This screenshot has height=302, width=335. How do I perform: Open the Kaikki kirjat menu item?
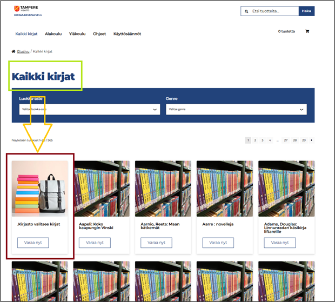click(x=26, y=33)
